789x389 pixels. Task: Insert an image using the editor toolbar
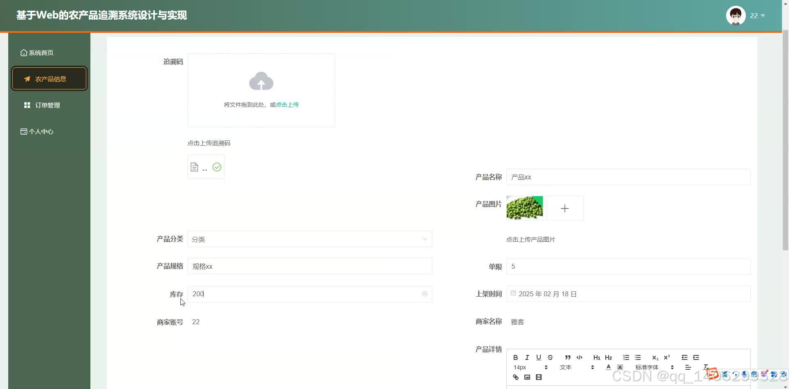click(527, 377)
